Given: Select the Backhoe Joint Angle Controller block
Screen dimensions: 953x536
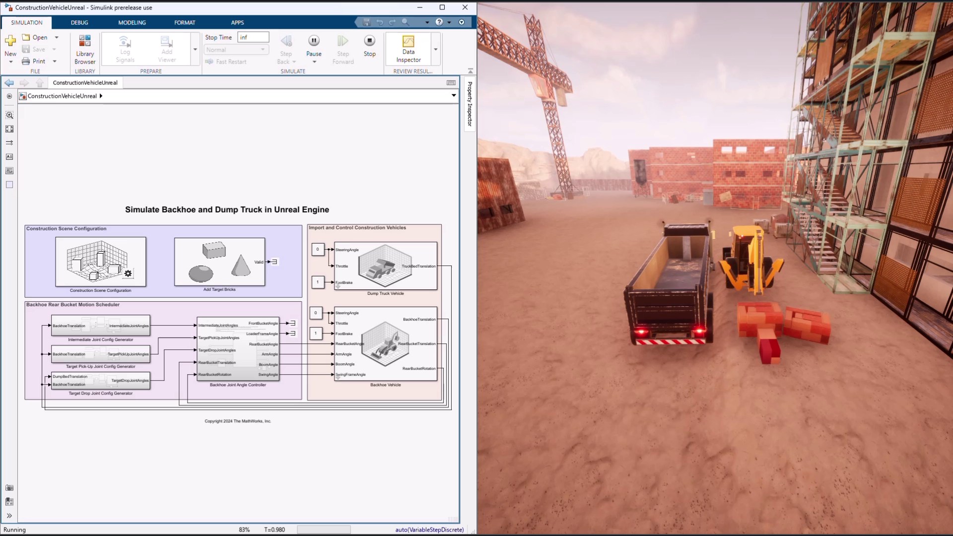Looking at the screenshot, I should [238, 349].
